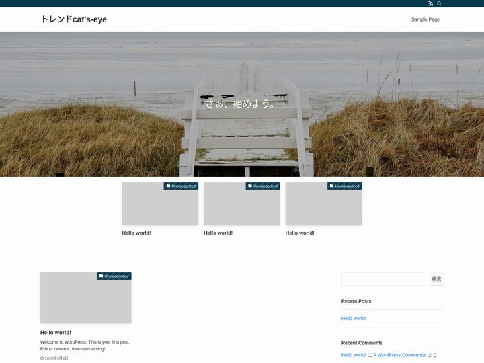Click the 2025年3月6日 post date
Screen dimensions: 484x363
point(56,358)
